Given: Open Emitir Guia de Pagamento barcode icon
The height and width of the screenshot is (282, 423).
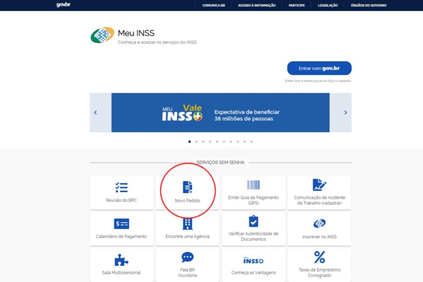Looking at the screenshot, I should coord(253,185).
